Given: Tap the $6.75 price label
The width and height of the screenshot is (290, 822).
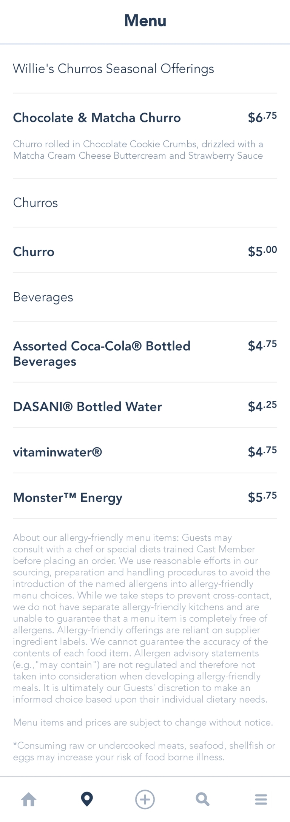Looking at the screenshot, I should (x=262, y=117).
